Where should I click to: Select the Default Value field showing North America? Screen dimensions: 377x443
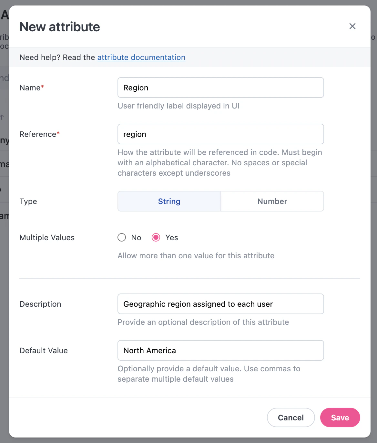point(220,350)
